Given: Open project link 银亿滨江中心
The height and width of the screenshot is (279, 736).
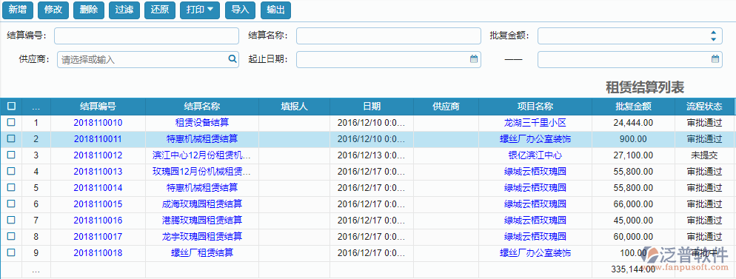Looking at the screenshot, I should pos(535,155).
